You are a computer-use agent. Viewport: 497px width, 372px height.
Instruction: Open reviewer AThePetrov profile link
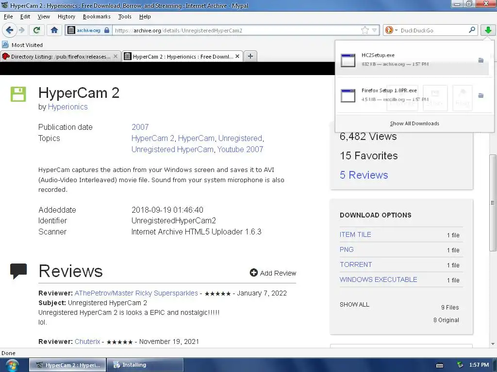[x=136, y=293]
